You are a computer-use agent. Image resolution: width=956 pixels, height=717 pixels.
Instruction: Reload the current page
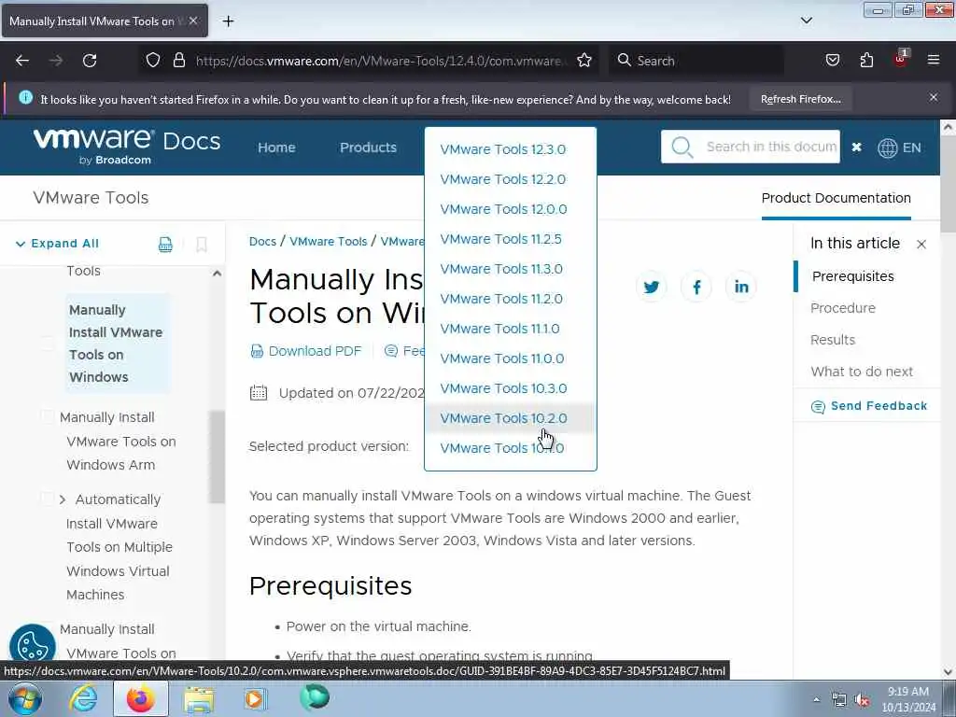90,61
